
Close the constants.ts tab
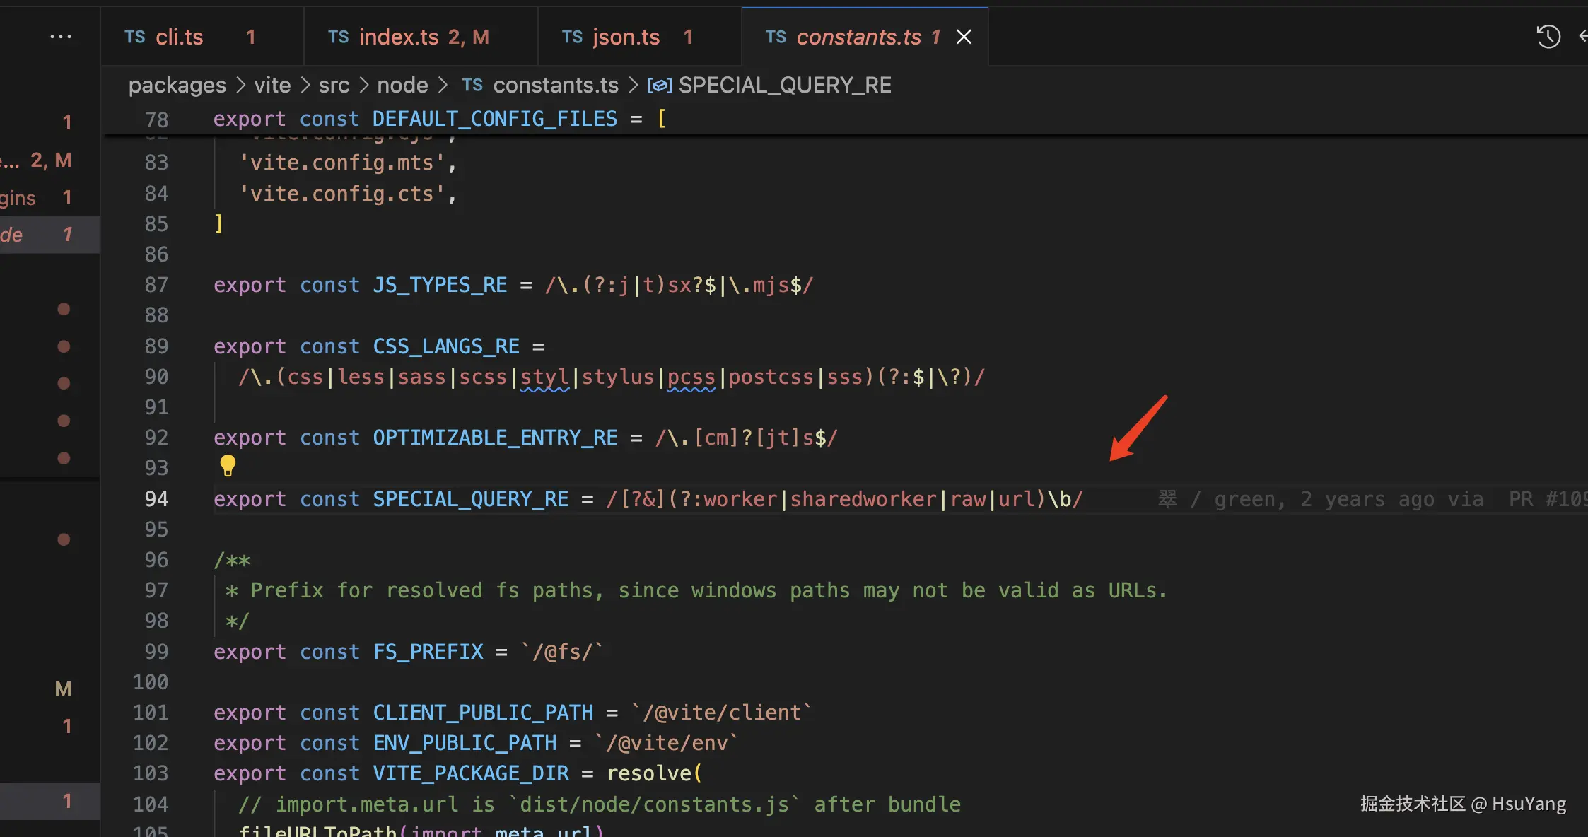click(x=964, y=37)
